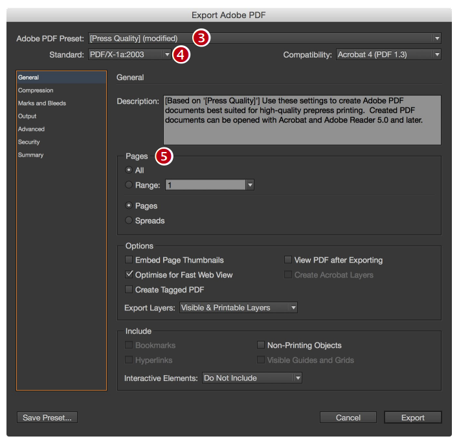459x443 pixels.
Task: Open the Export Layers dropdown
Action: tap(238, 307)
